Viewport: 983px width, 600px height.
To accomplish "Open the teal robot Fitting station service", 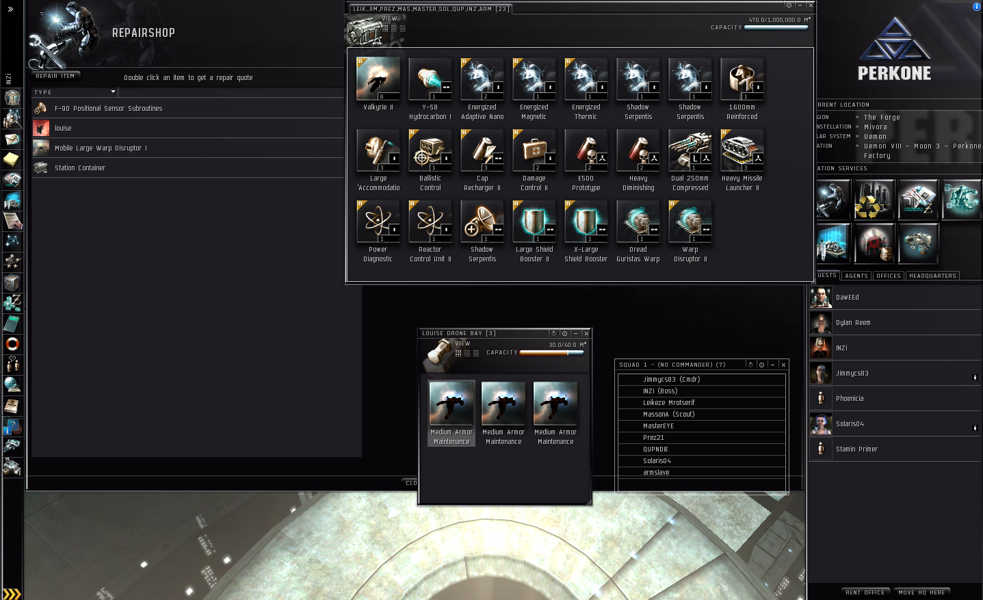I will [962, 200].
